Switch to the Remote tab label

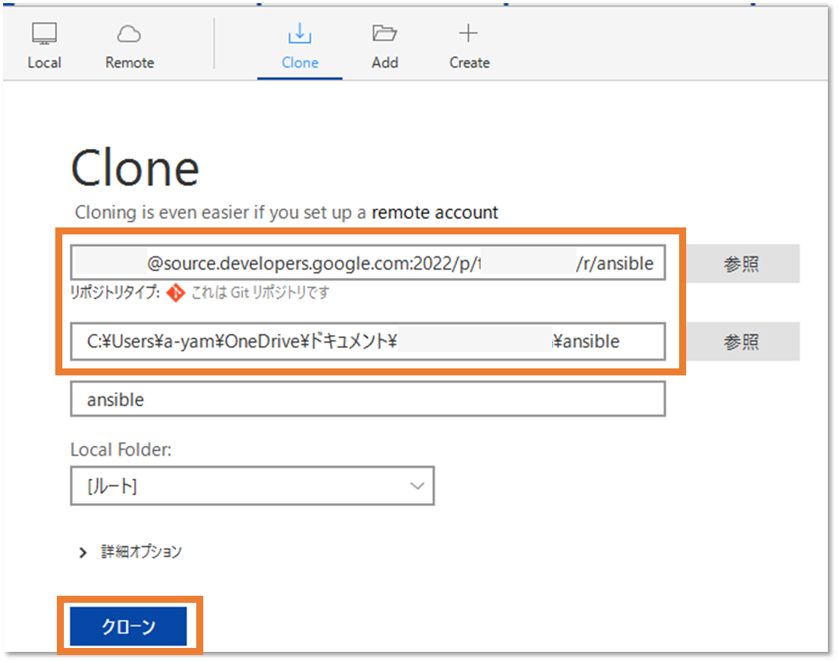(130, 62)
